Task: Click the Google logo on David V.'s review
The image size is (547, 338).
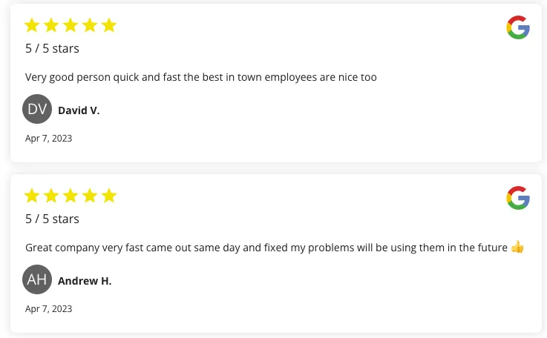Action: click(517, 27)
